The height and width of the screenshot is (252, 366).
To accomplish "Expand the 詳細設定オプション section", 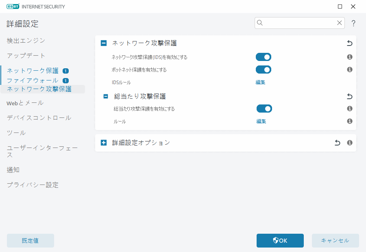I will (104, 143).
